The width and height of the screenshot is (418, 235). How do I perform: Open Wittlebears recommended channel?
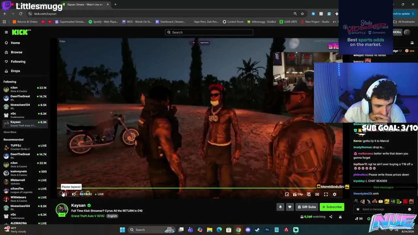point(25,199)
